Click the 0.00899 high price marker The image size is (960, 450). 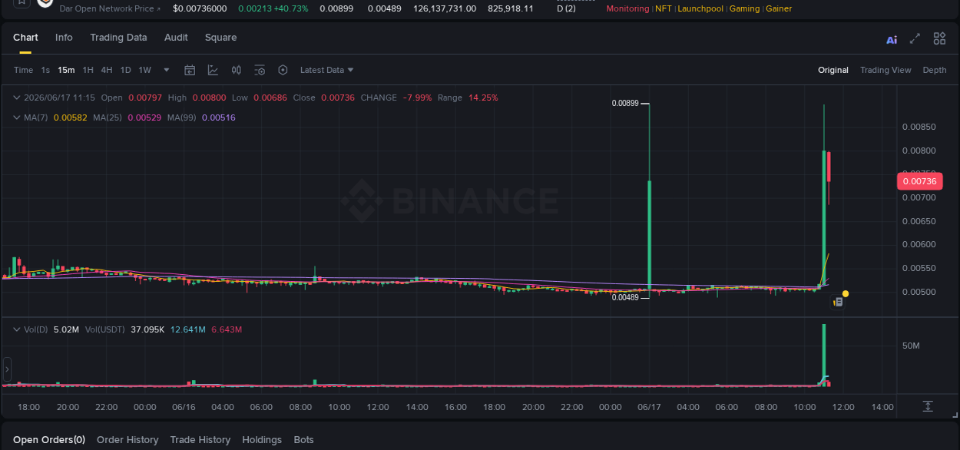click(x=624, y=103)
